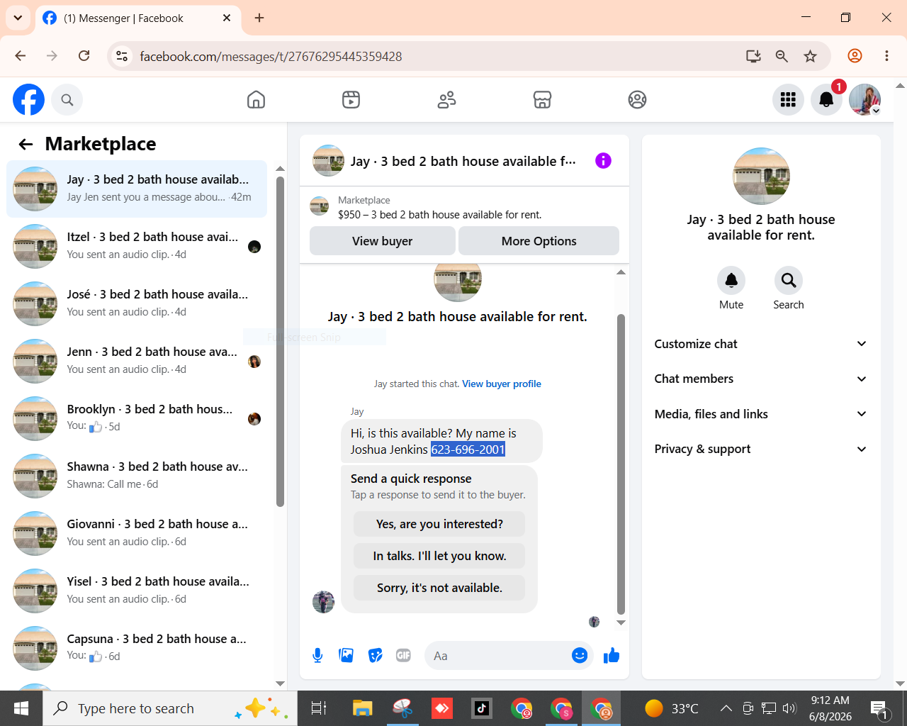907x726 pixels.
Task: Open the Yisel conversation in list
Action: (137, 591)
